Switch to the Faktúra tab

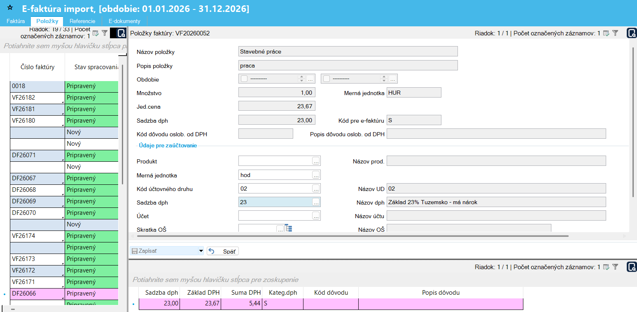coord(16,21)
